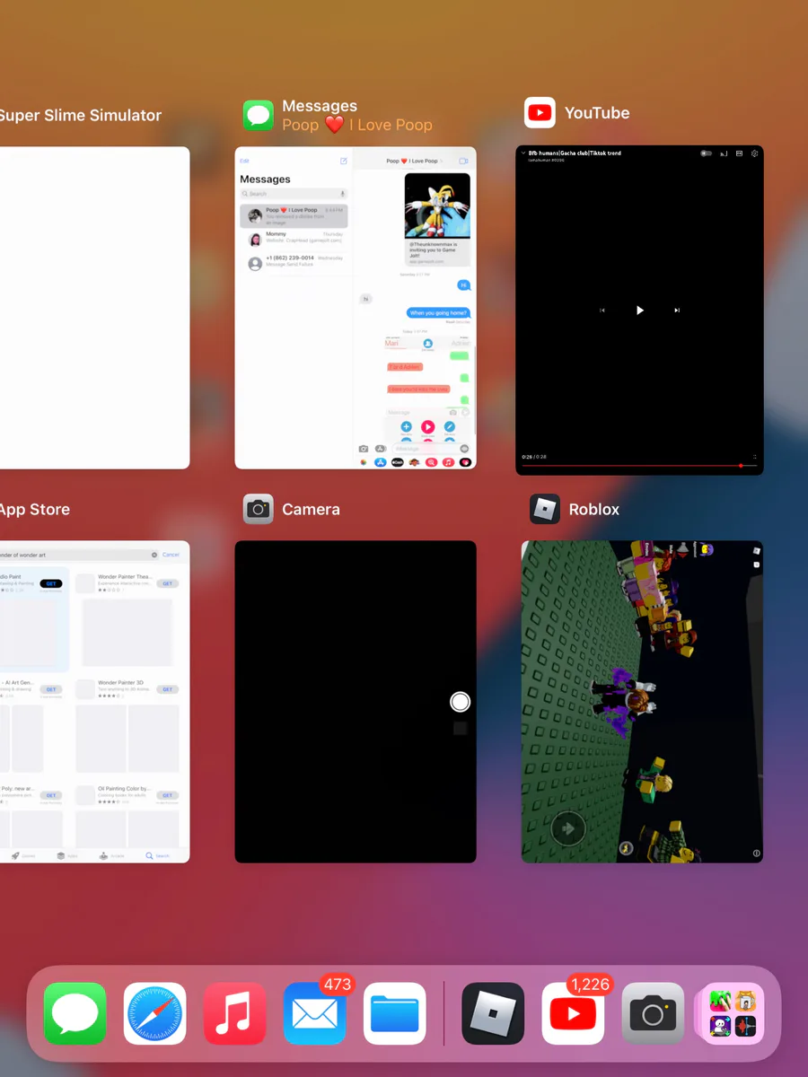Click the YouTube red progress bar
The width and height of the screenshot is (808, 1077).
[x=639, y=466]
